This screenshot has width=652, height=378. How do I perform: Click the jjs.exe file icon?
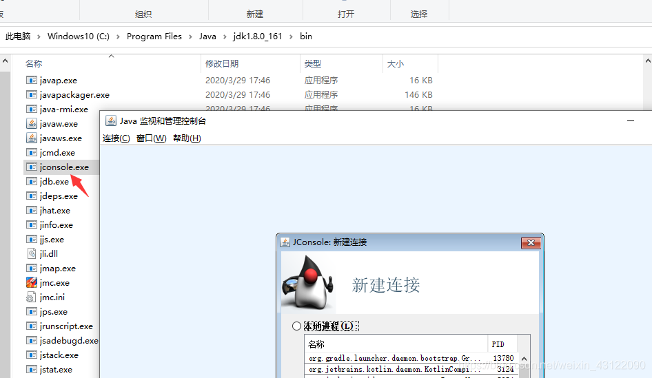pos(31,239)
